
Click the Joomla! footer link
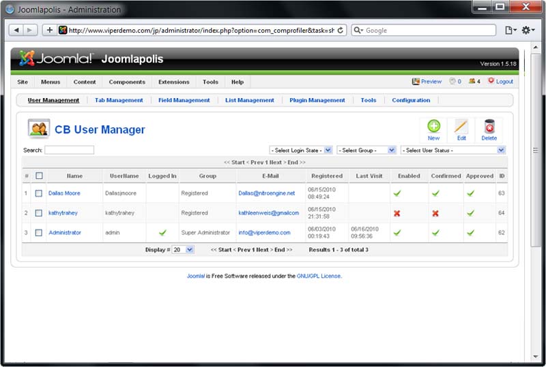coord(196,276)
